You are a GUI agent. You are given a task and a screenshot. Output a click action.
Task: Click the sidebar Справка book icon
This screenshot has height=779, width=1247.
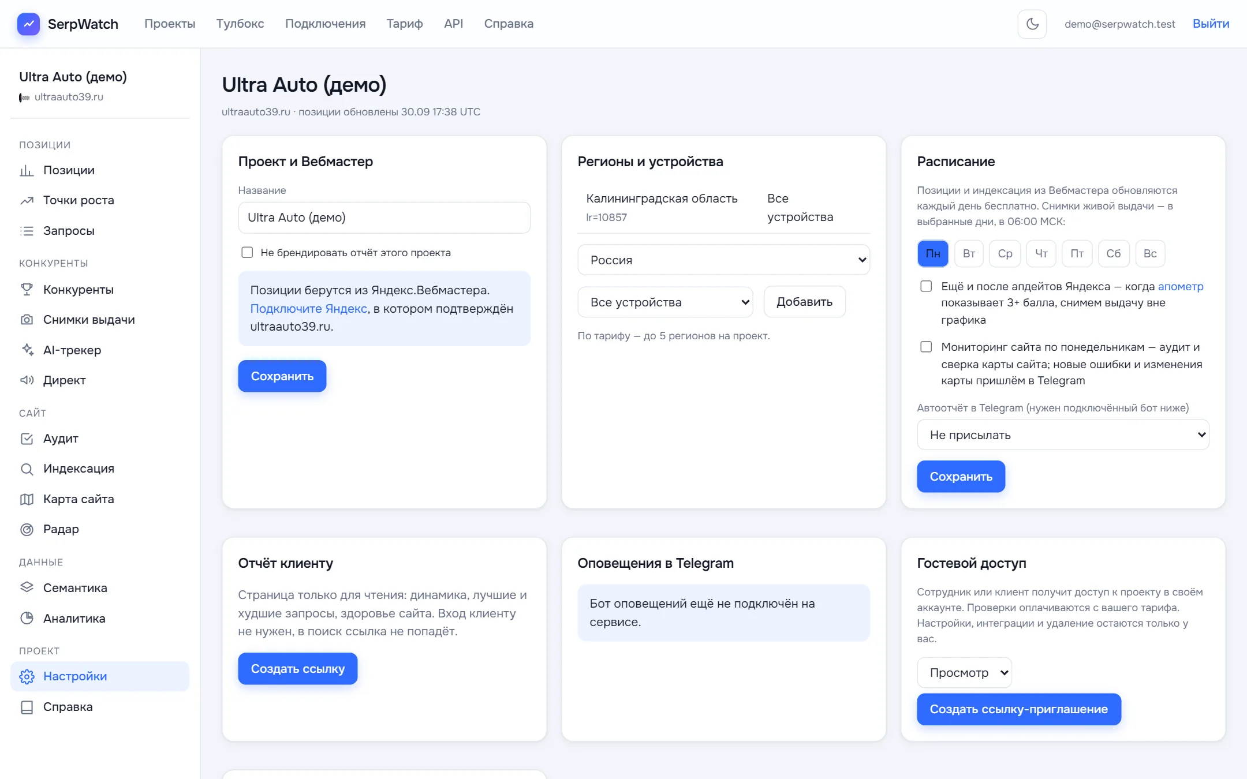click(x=27, y=707)
